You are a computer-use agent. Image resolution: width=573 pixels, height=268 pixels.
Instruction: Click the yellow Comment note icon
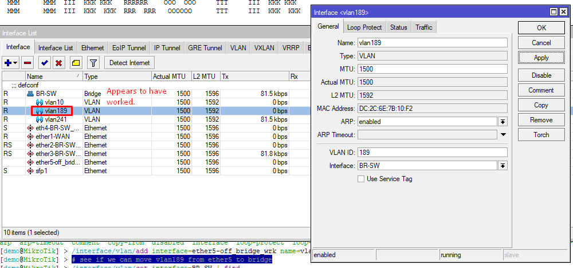[76, 63]
